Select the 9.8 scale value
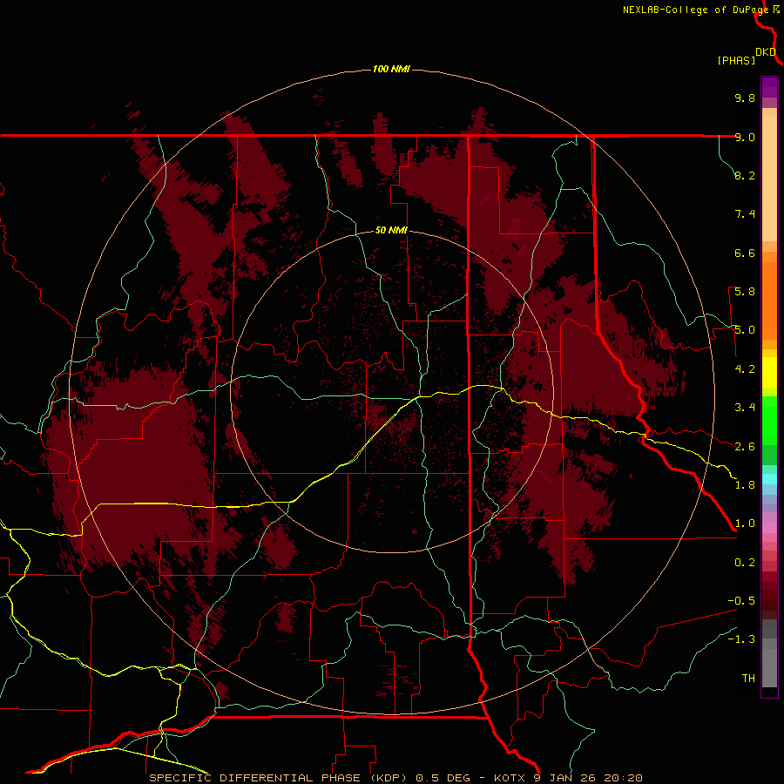This screenshot has height=784, width=784. 745,98
